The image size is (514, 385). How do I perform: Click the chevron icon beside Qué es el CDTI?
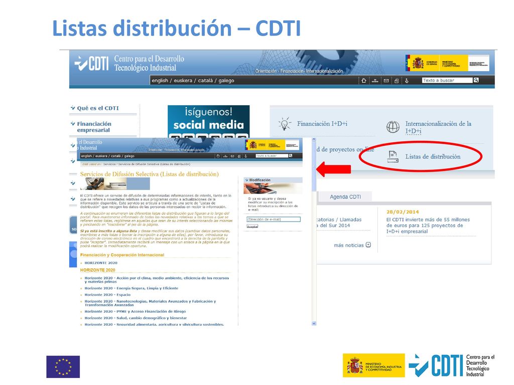pos(73,108)
